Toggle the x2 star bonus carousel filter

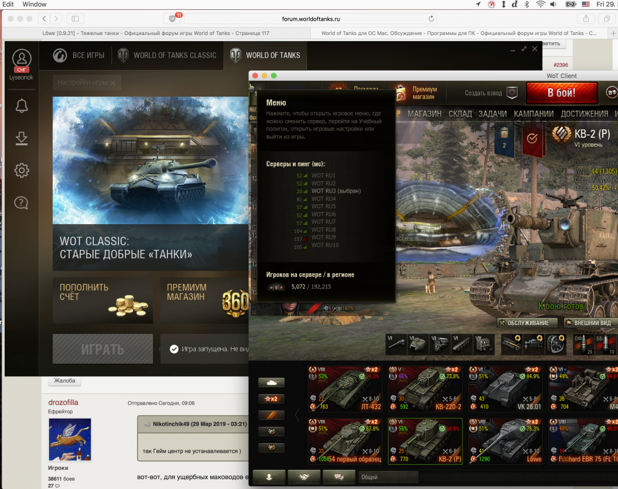click(271, 399)
